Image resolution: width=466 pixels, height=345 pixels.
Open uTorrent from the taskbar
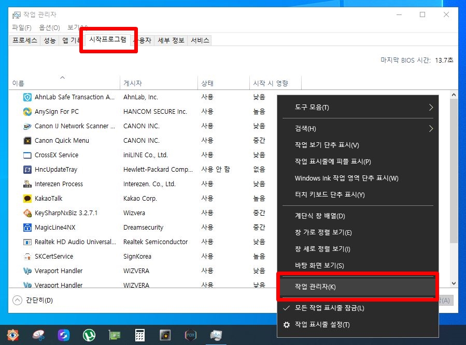coord(89,335)
